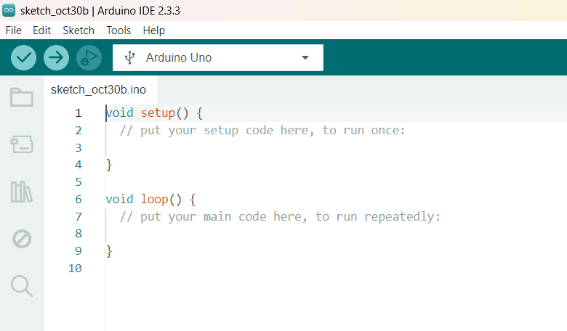Click line number 10 in the gutter
The height and width of the screenshot is (331, 567).
75,268
